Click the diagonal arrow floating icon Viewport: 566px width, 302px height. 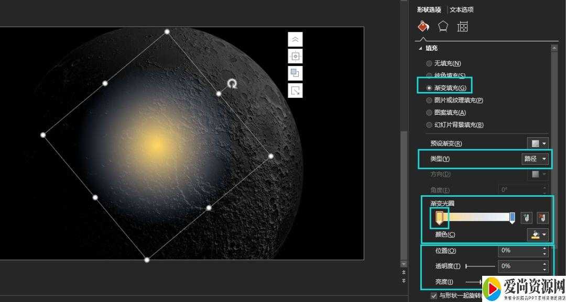[295, 91]
